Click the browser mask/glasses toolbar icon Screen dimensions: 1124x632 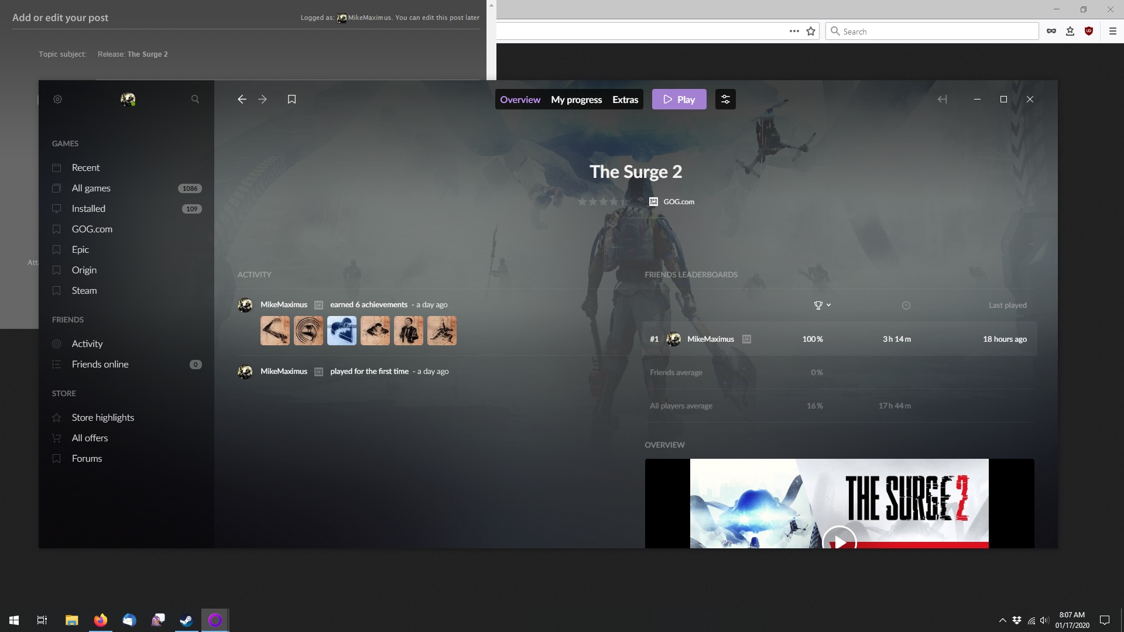point(1051,32)
